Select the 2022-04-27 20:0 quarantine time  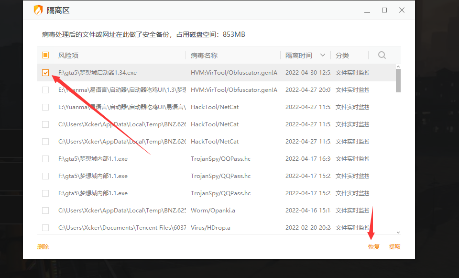(308, 90)
